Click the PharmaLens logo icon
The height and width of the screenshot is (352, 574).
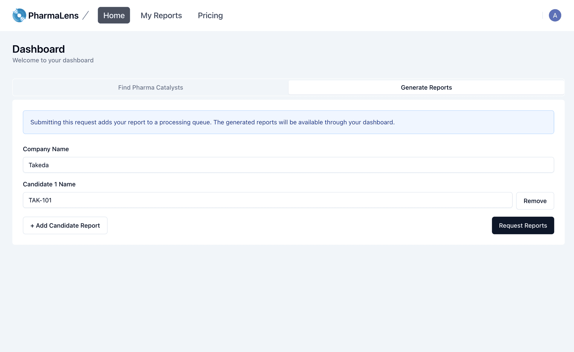click(19, 15)
